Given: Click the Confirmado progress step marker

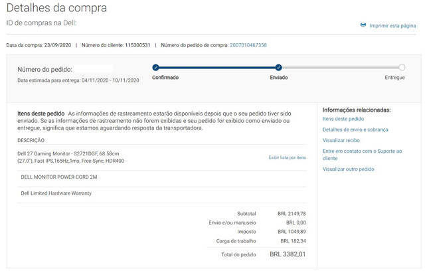Looking at the screenshot, I should coord(155,67).
